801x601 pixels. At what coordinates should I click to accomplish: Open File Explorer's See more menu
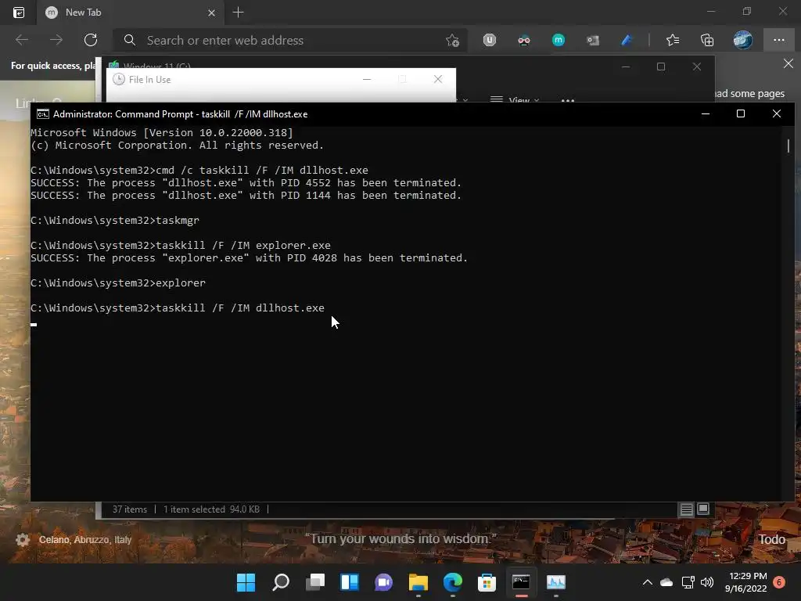pos(568,100)
